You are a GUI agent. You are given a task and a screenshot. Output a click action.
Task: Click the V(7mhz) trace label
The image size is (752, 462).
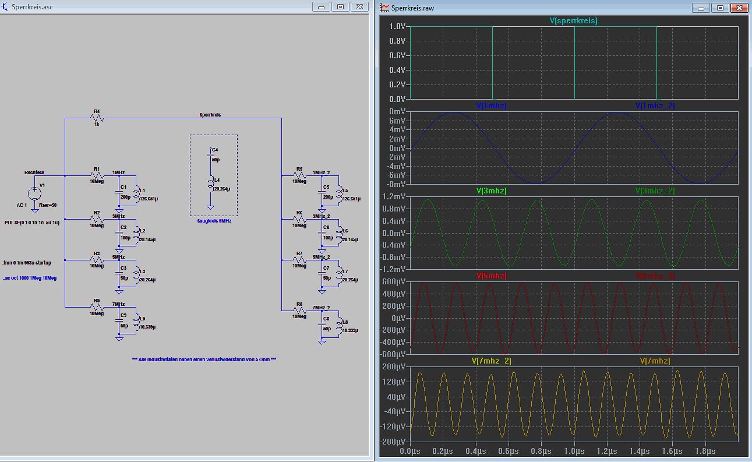click(x=655, y=361)
